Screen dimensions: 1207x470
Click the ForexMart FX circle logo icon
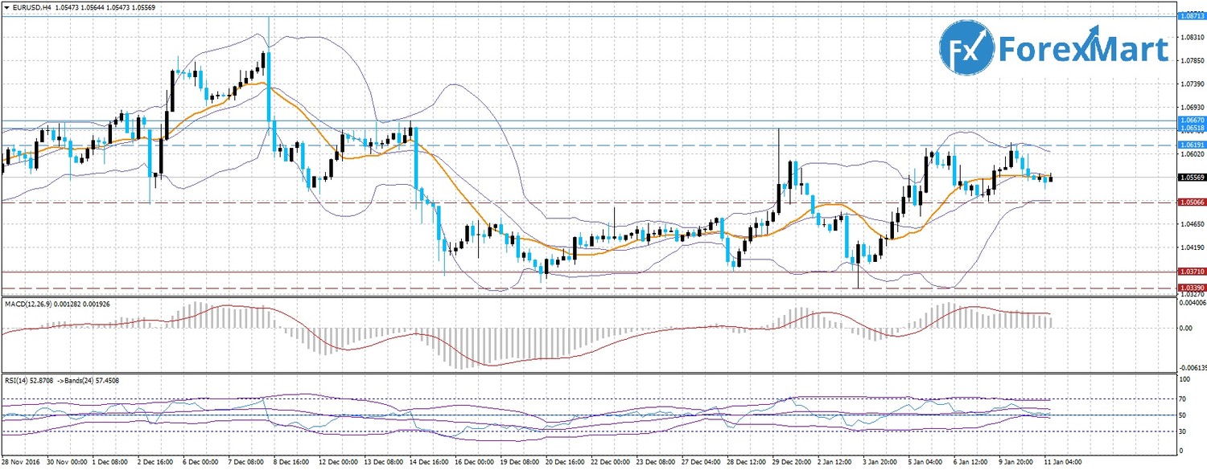point(966,48)
